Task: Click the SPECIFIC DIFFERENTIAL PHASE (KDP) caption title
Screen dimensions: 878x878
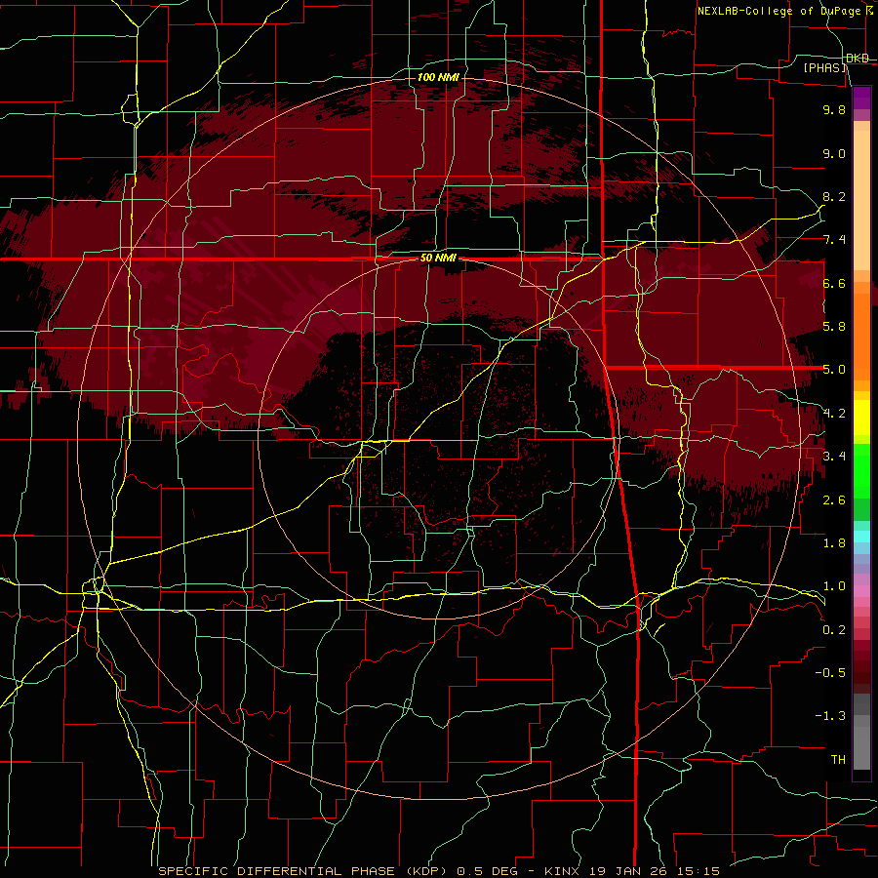Action: (301, 871)
